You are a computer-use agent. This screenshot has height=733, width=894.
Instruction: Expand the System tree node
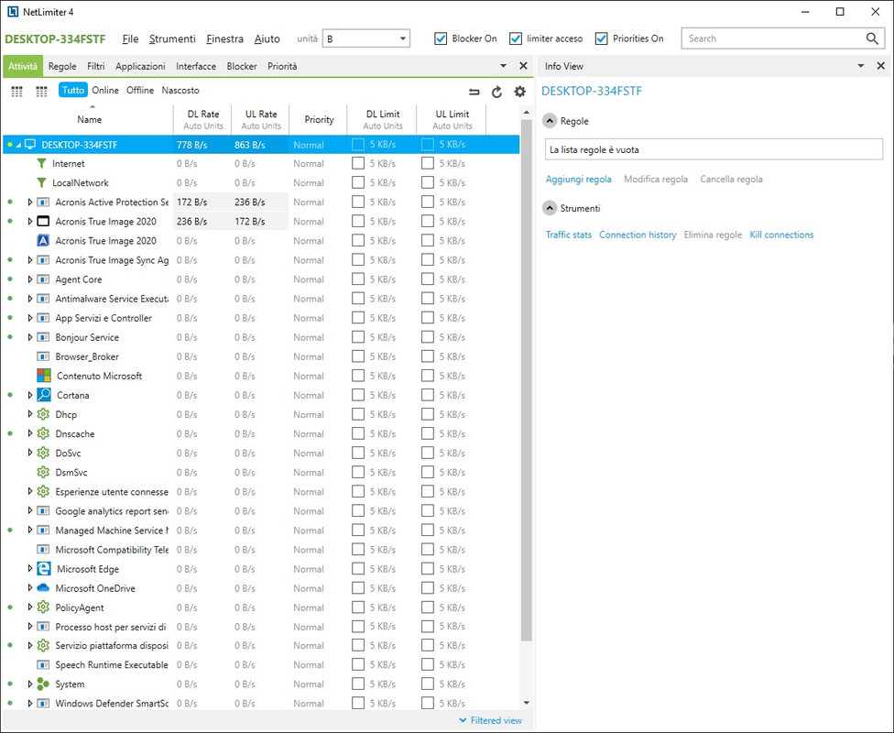pyautogui.click(x=29, y=684)
